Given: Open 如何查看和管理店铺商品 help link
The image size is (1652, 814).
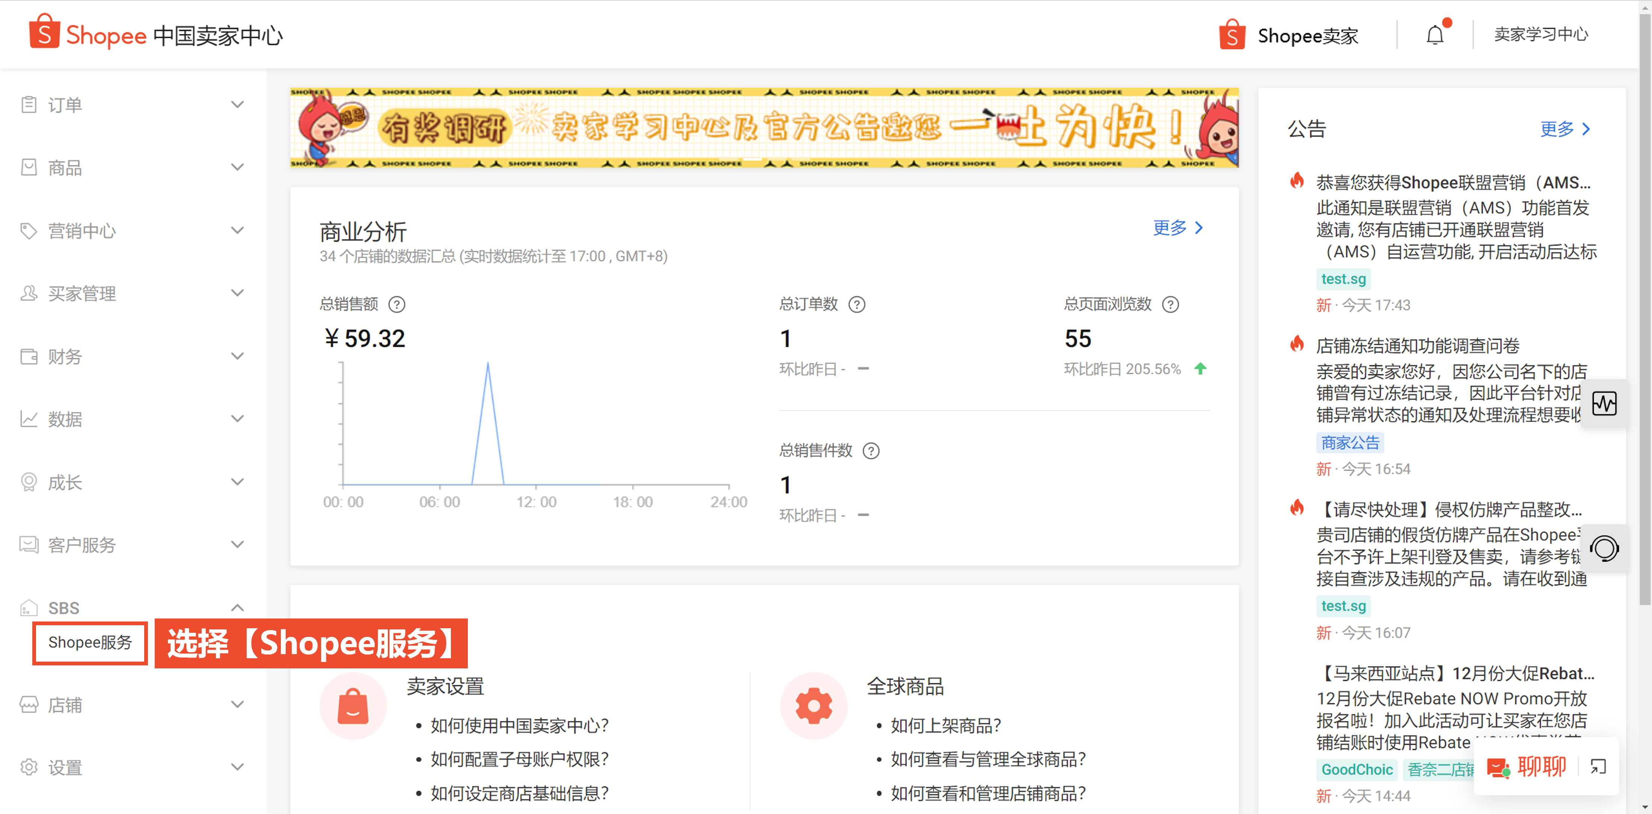Looking at the screenshot, I should tap(988, 793).
